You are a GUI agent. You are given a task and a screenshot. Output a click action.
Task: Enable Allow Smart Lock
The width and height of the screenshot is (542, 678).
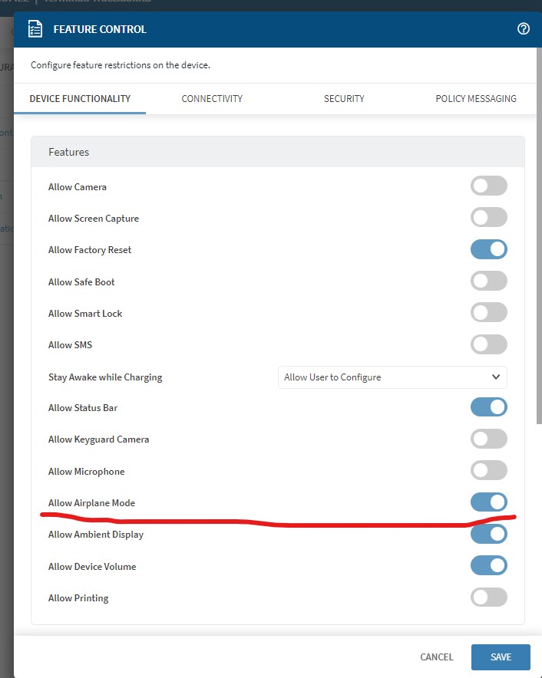489,313
